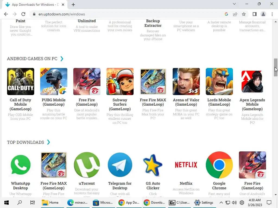Open ANDROID GAMES ON PC section link
This screenshot has height=208, width=278.
(32, 59)
